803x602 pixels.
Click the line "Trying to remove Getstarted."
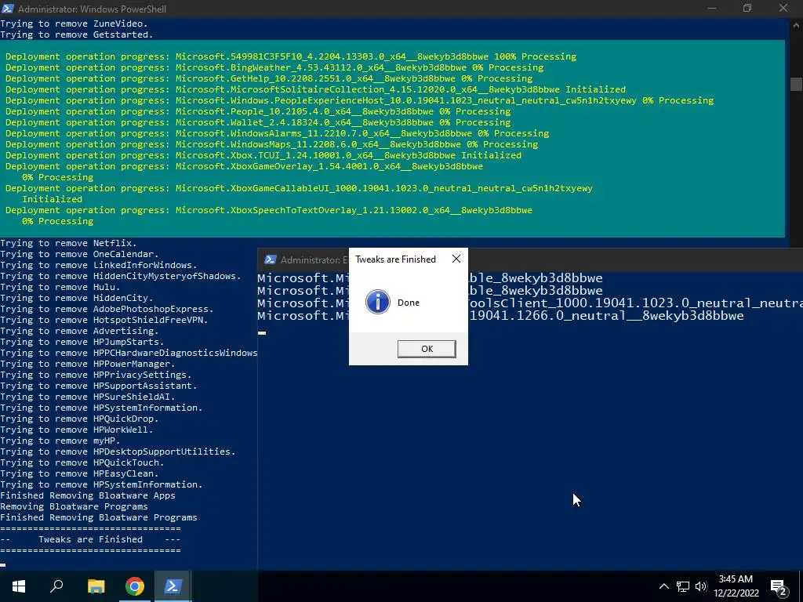tap(77, 34)
